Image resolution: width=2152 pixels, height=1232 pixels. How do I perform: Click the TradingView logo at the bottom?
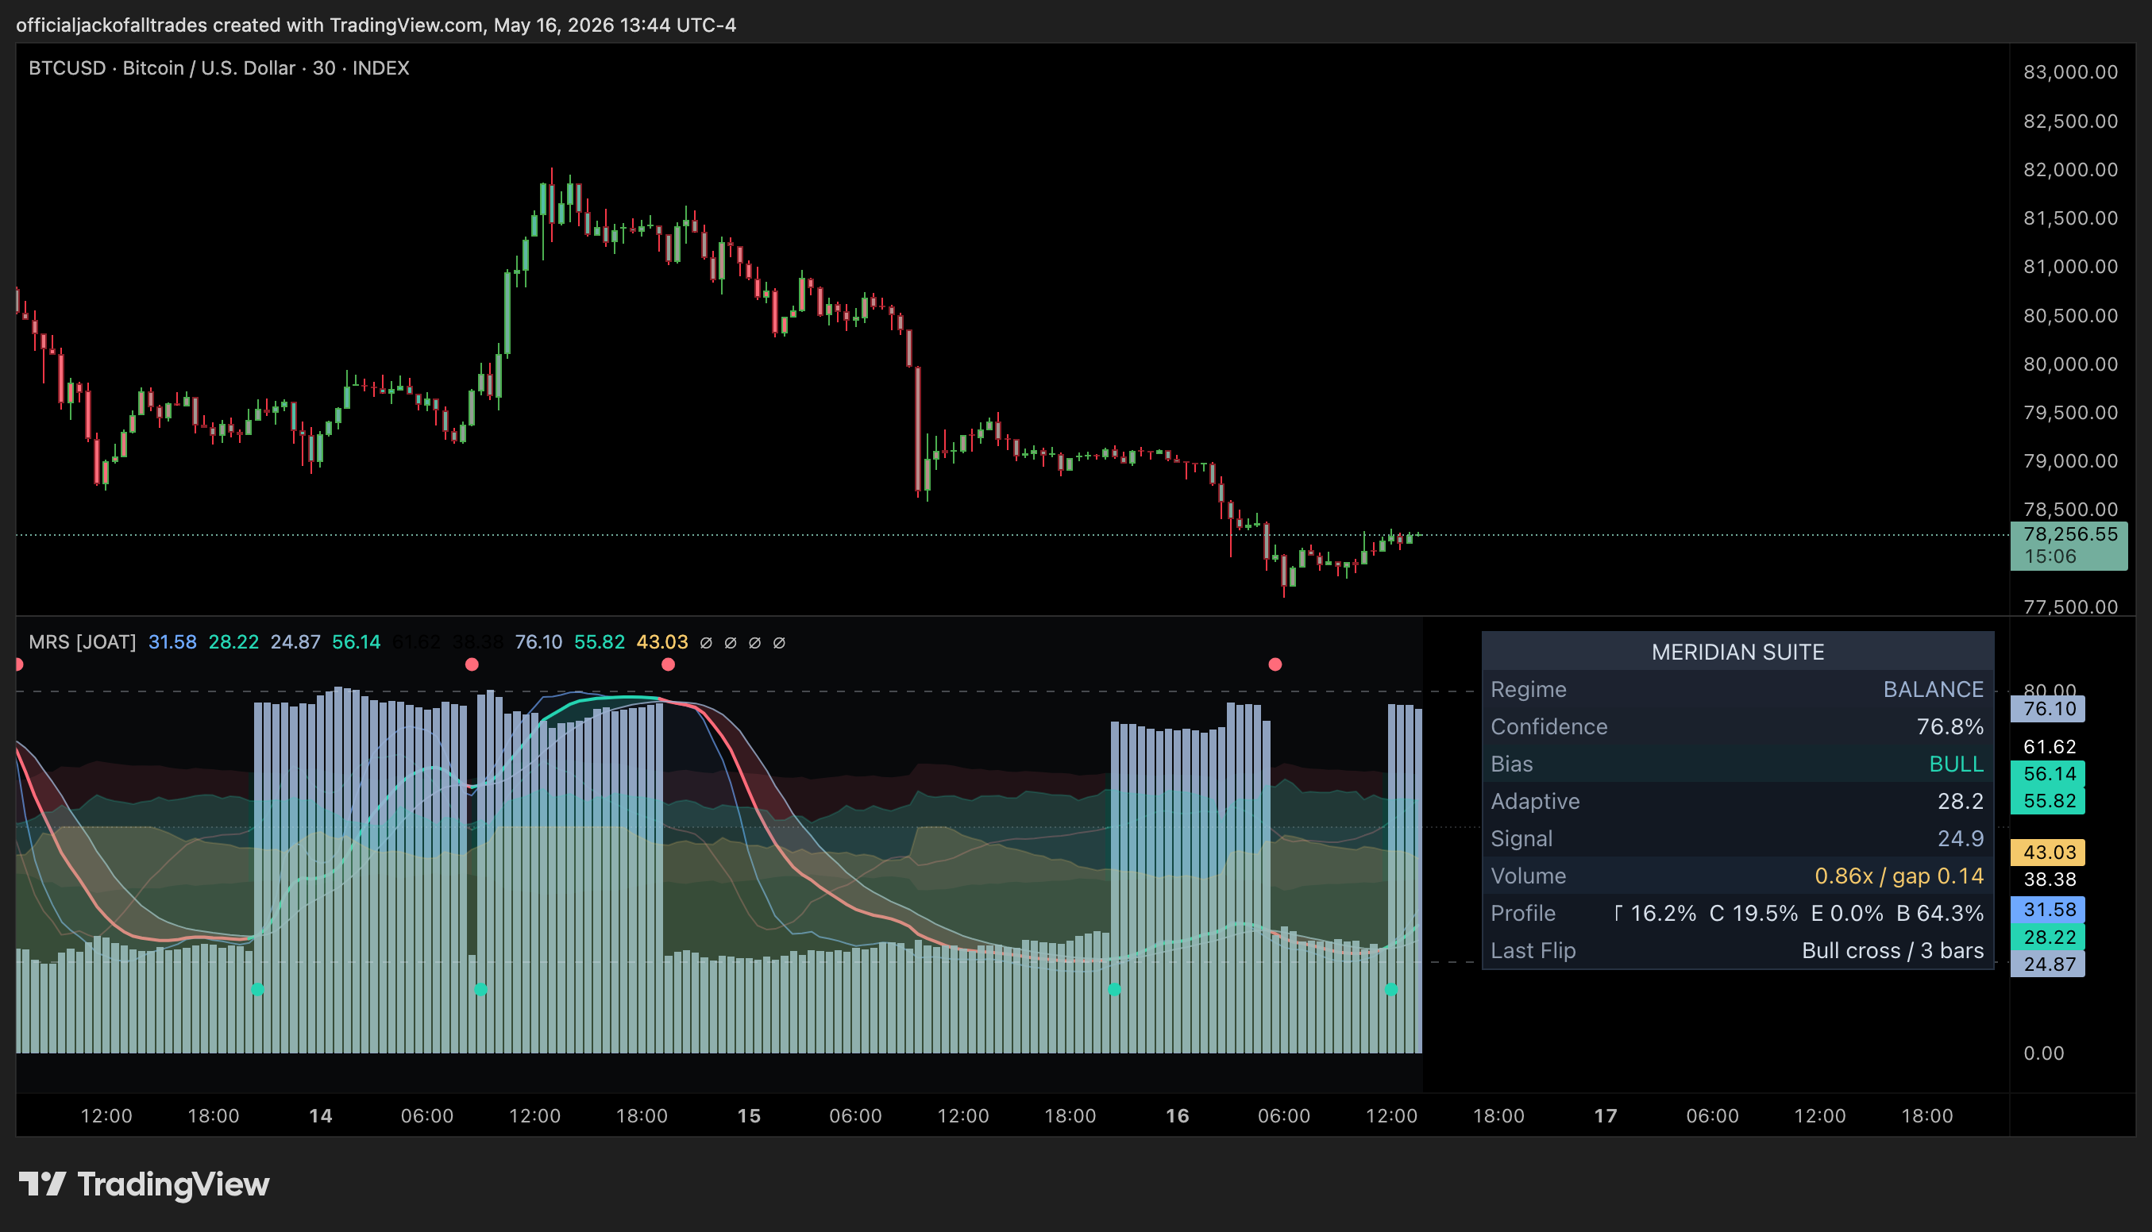(x=144, y=1184)
